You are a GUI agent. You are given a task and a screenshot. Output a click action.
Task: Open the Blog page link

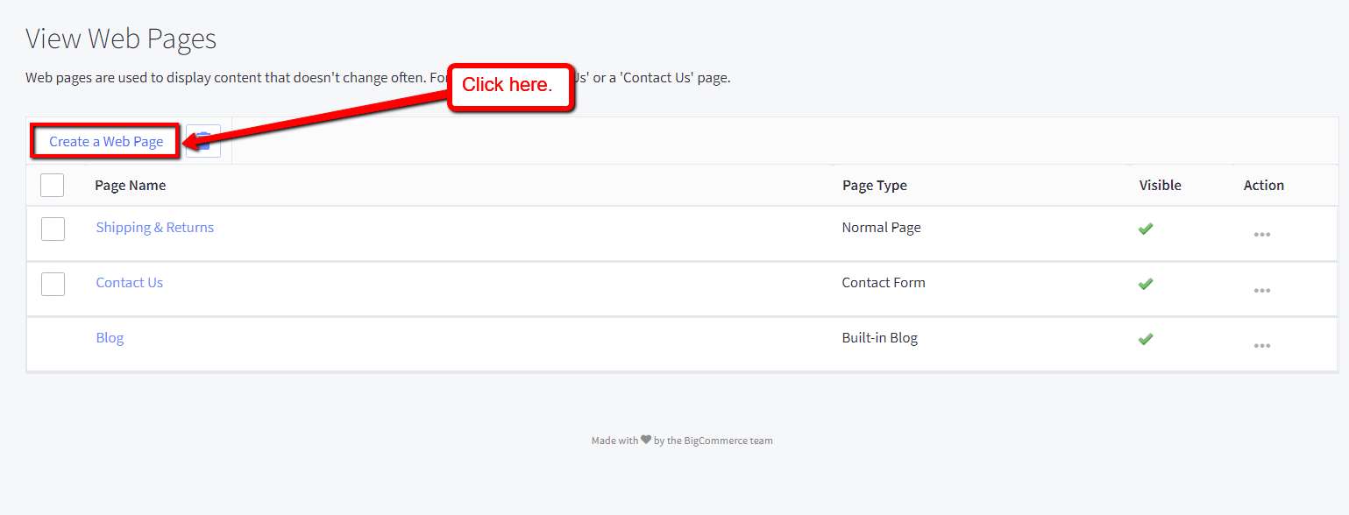point(109,337)
